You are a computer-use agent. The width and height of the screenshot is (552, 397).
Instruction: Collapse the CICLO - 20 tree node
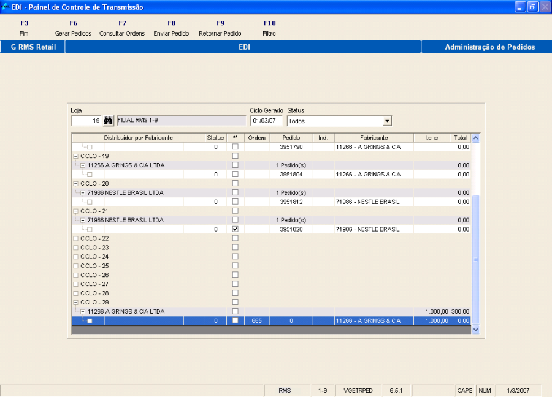pyautogui.click(x=75, y=184)
